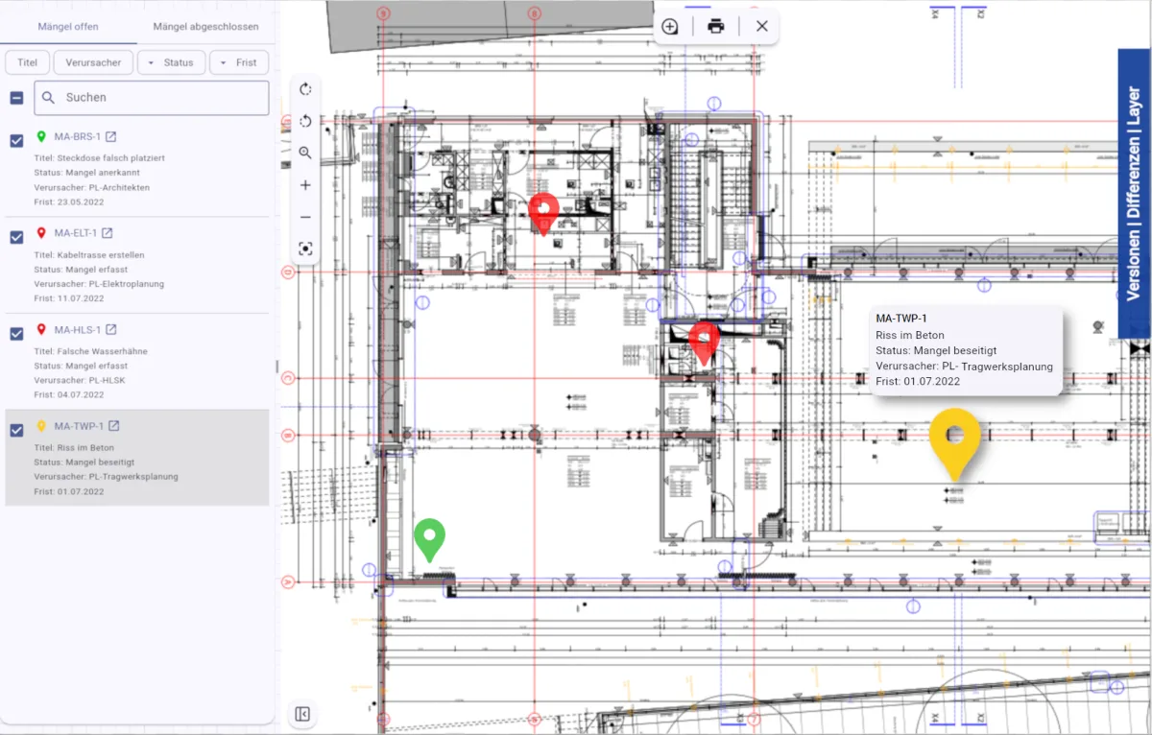This screenshot has height=735, width=1152.
Task: Rotate the plan clockwise
Action: coord(305,89)
